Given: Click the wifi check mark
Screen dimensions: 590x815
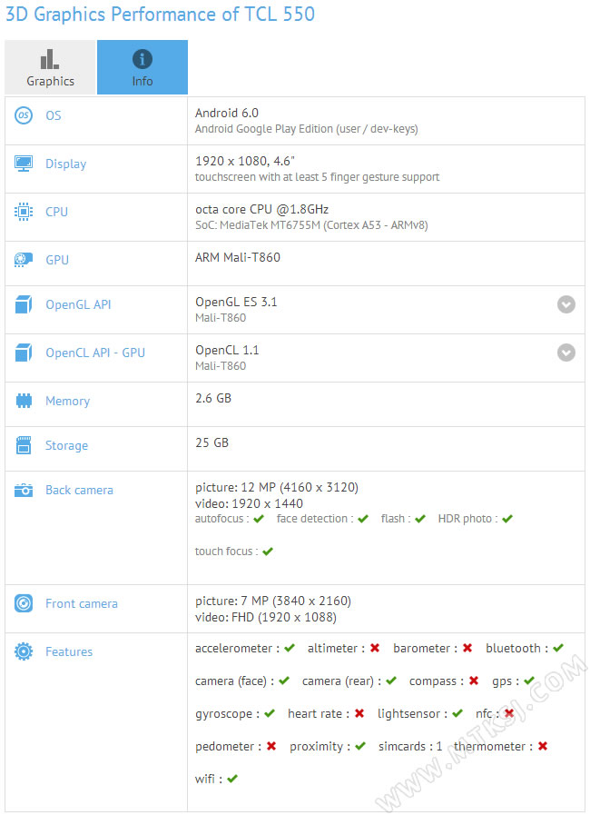Looking at the screenshot, I should (232, 779).
